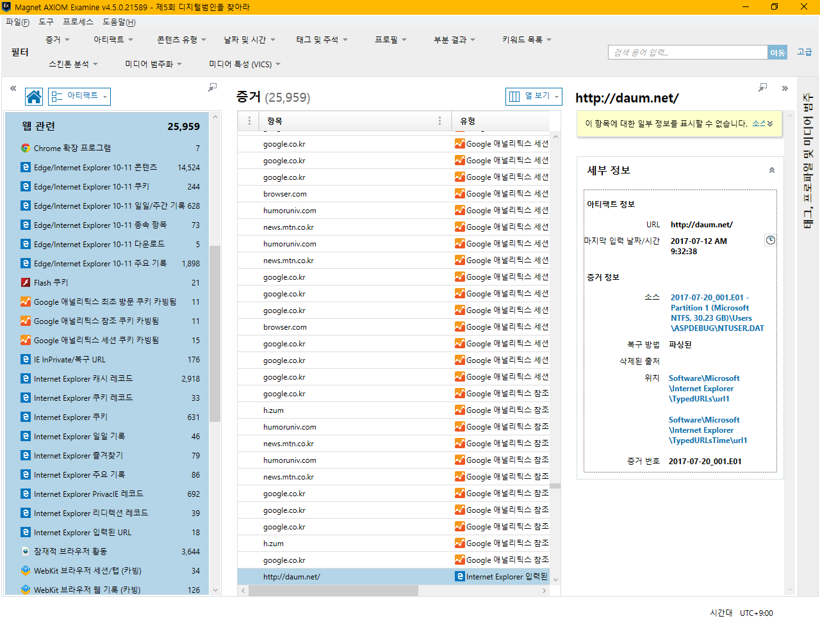Viewport: 820px width, 630px height.
Task: Click the home icon in the navigation pane
Action: 34,97
